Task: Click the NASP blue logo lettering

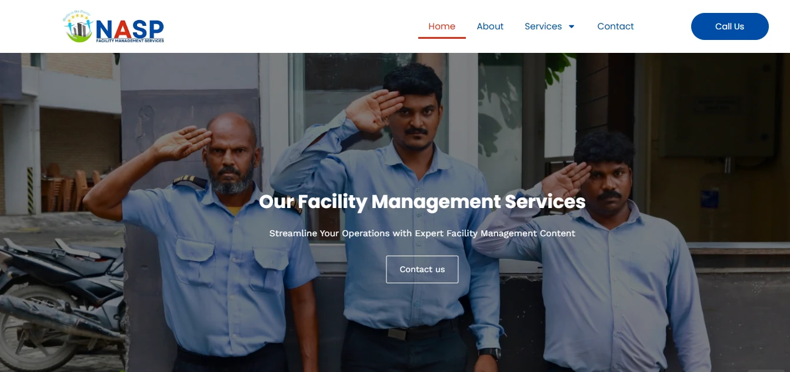Action: pos(129,28)
